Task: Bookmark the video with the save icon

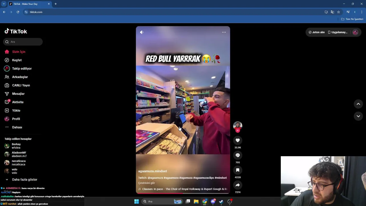Action: 238,170
